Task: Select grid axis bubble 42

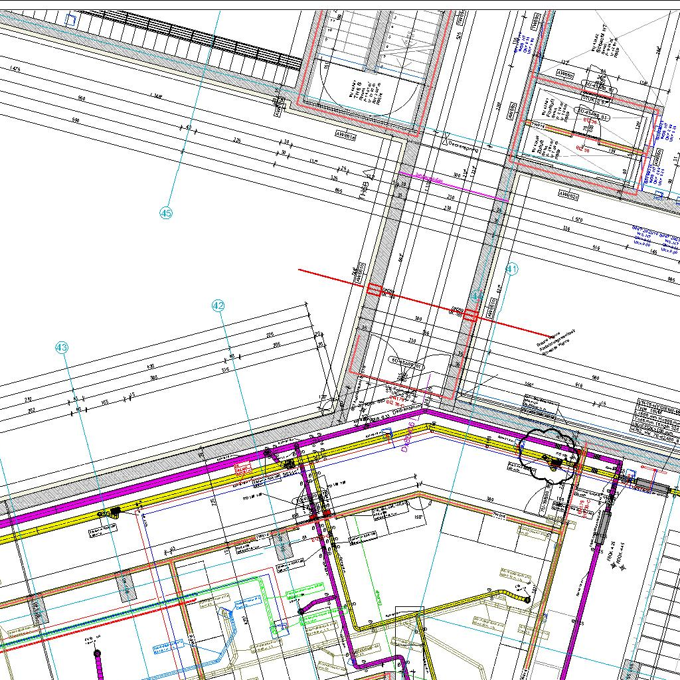Action: click(x=218, y=305)
